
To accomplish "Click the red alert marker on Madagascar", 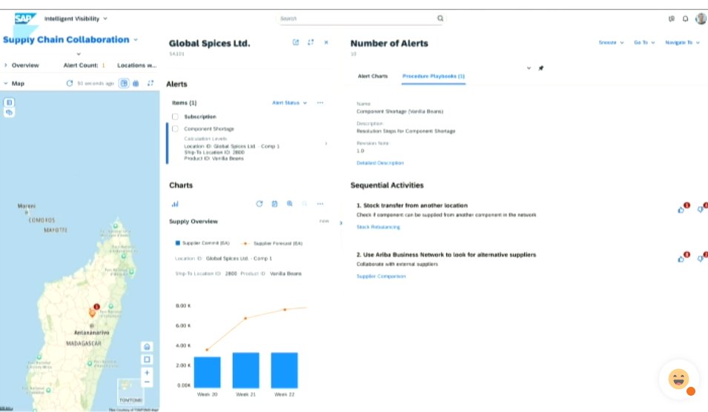I will [96, 307].
